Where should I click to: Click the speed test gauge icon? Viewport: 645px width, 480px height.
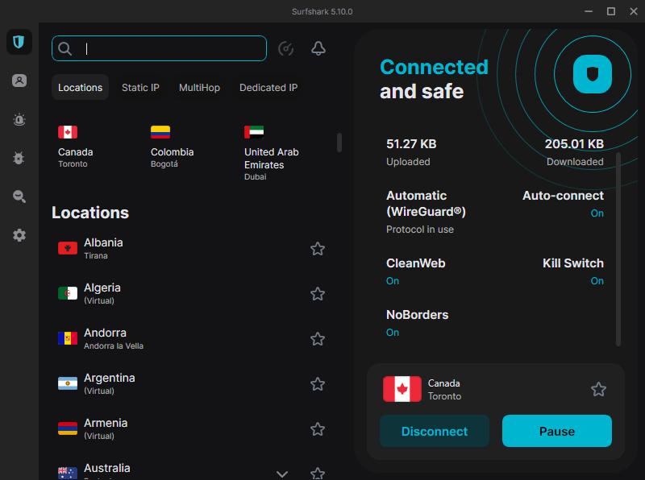tap(285, 49)
